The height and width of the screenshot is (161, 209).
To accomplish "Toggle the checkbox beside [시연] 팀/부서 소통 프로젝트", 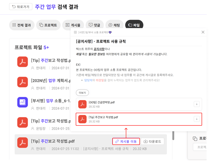I will click(x=75, y=32).
